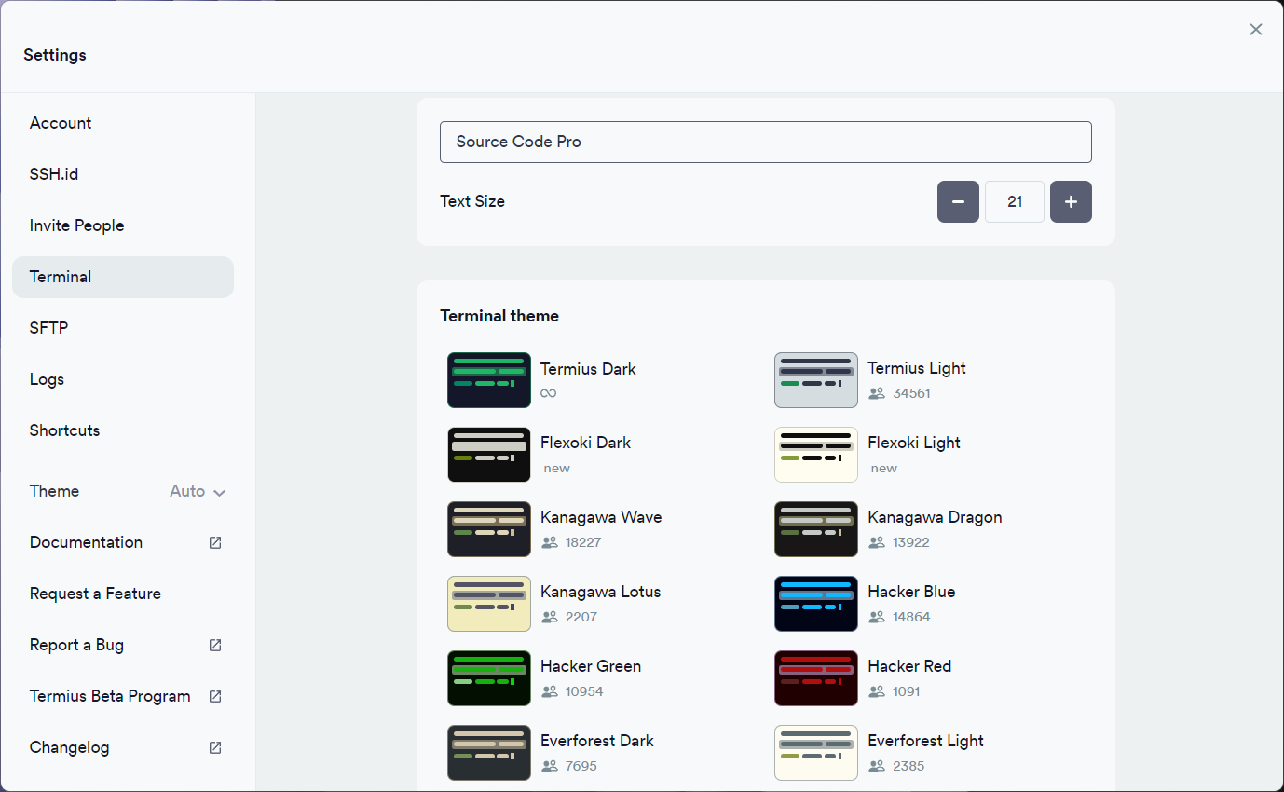This screenshot has height=792, width=1284.
Task: Click the 'new' badge under Flexoki Light
Action: pyautogui.click(x=884, y=469)
